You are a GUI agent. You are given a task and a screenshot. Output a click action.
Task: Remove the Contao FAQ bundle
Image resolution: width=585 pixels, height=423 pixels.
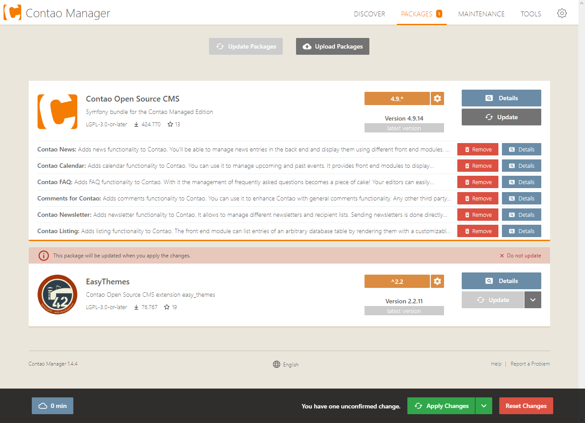coord(478,182)
